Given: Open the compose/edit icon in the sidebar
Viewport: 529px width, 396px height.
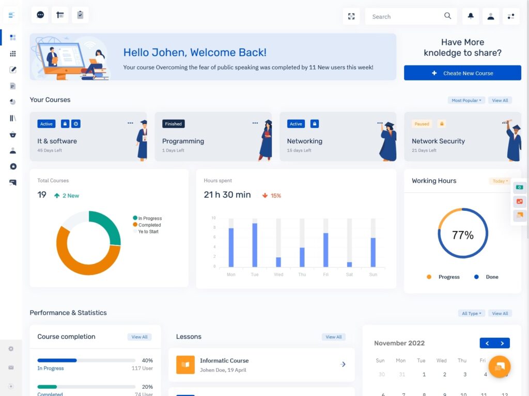Looking at the screenshot, I should [12, 70].
